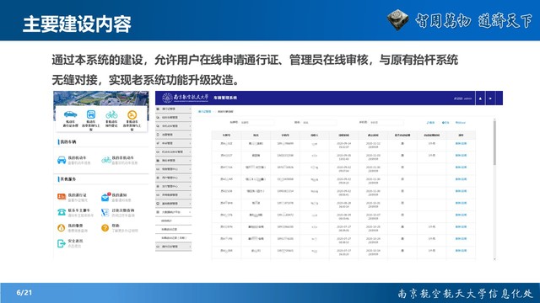Click the 车牌号 search input field
540x303 pixels.
[x=256, y=122]
